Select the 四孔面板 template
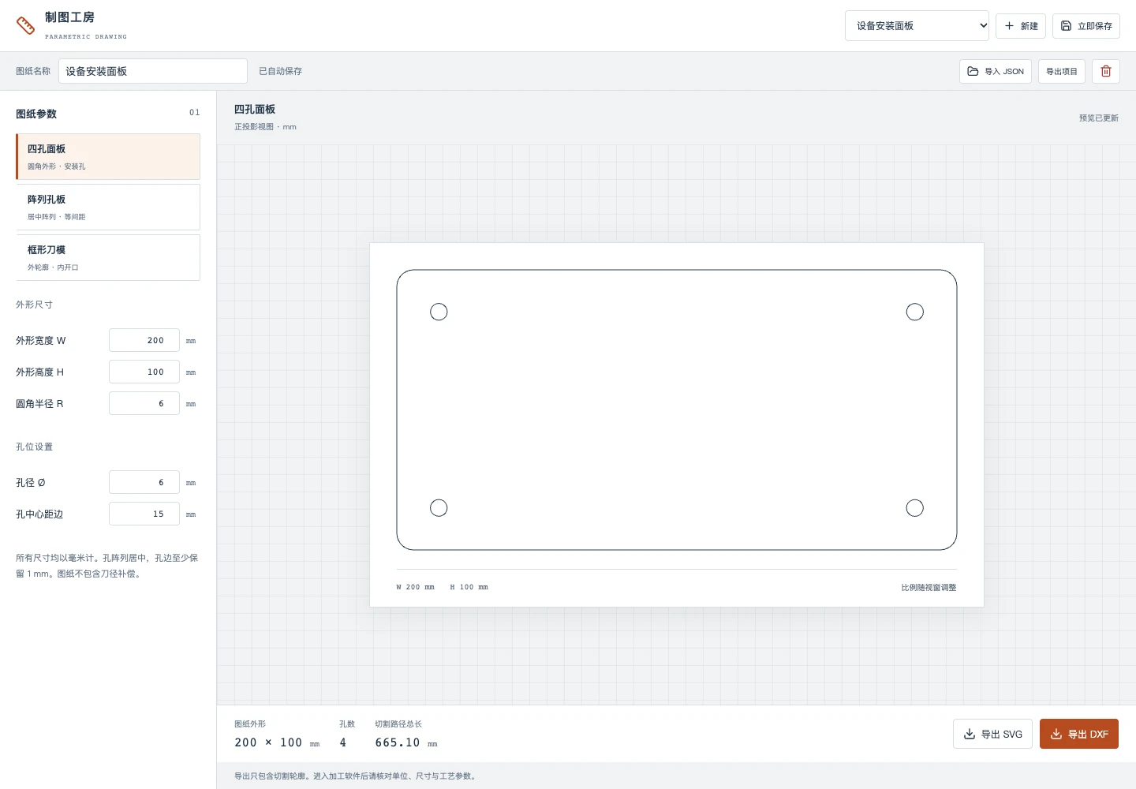 point(108,156)
